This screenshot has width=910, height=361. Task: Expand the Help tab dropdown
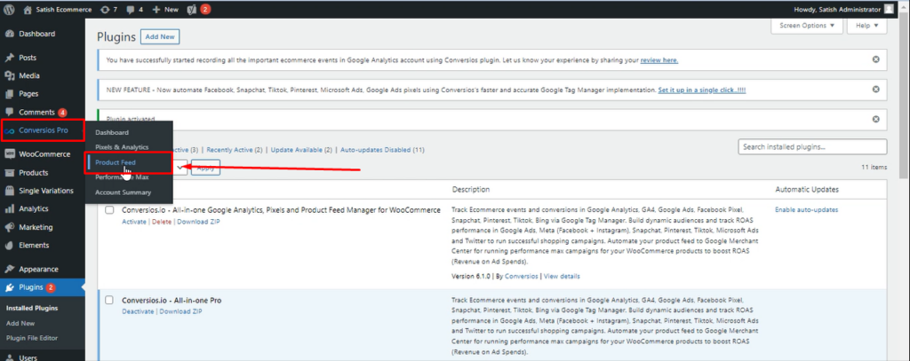coord(867,26)
